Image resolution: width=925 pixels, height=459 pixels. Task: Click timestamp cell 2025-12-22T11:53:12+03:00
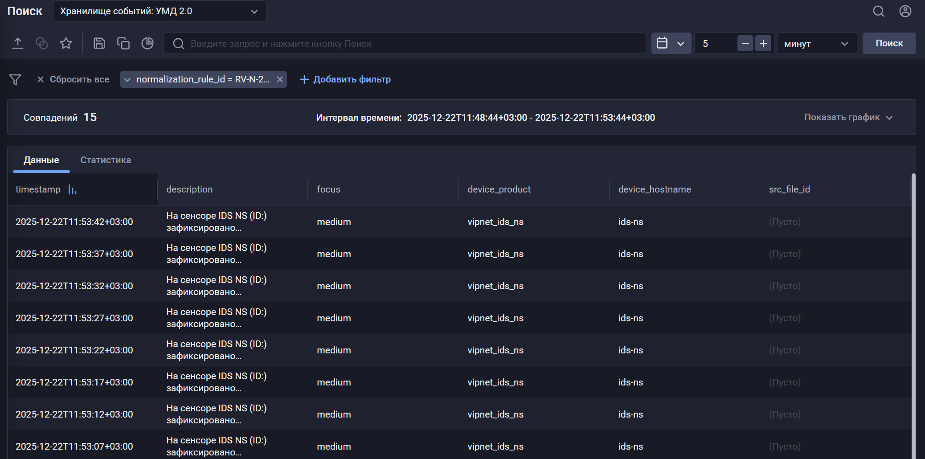click(x=74, y=414)
